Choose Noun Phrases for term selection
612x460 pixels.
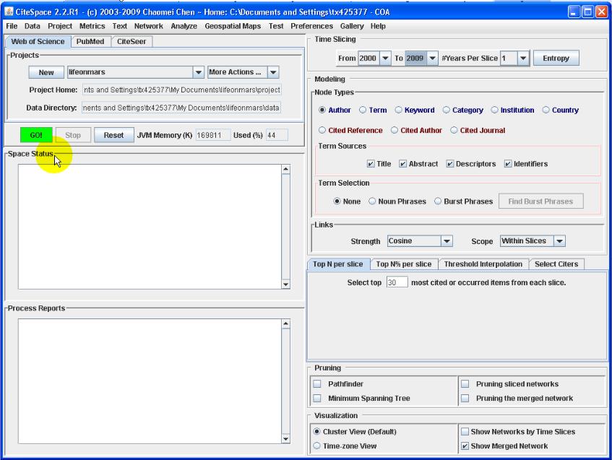click(x=372, y=201)
